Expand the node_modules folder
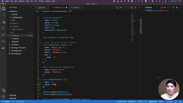 pos(17,29)
